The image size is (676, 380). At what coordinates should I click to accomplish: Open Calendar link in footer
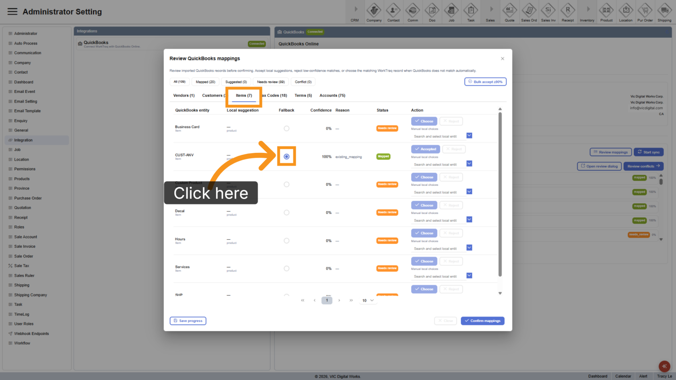tap(623, 376)
